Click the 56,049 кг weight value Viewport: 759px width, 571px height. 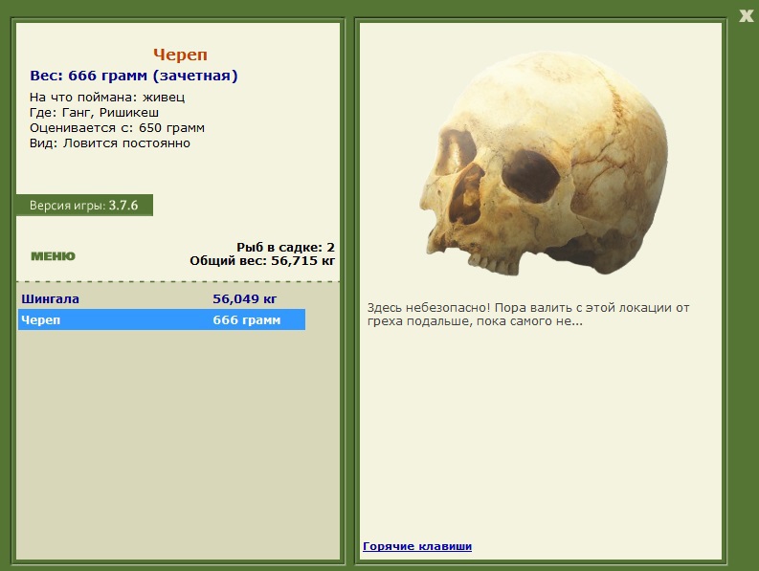coord(244,299)
